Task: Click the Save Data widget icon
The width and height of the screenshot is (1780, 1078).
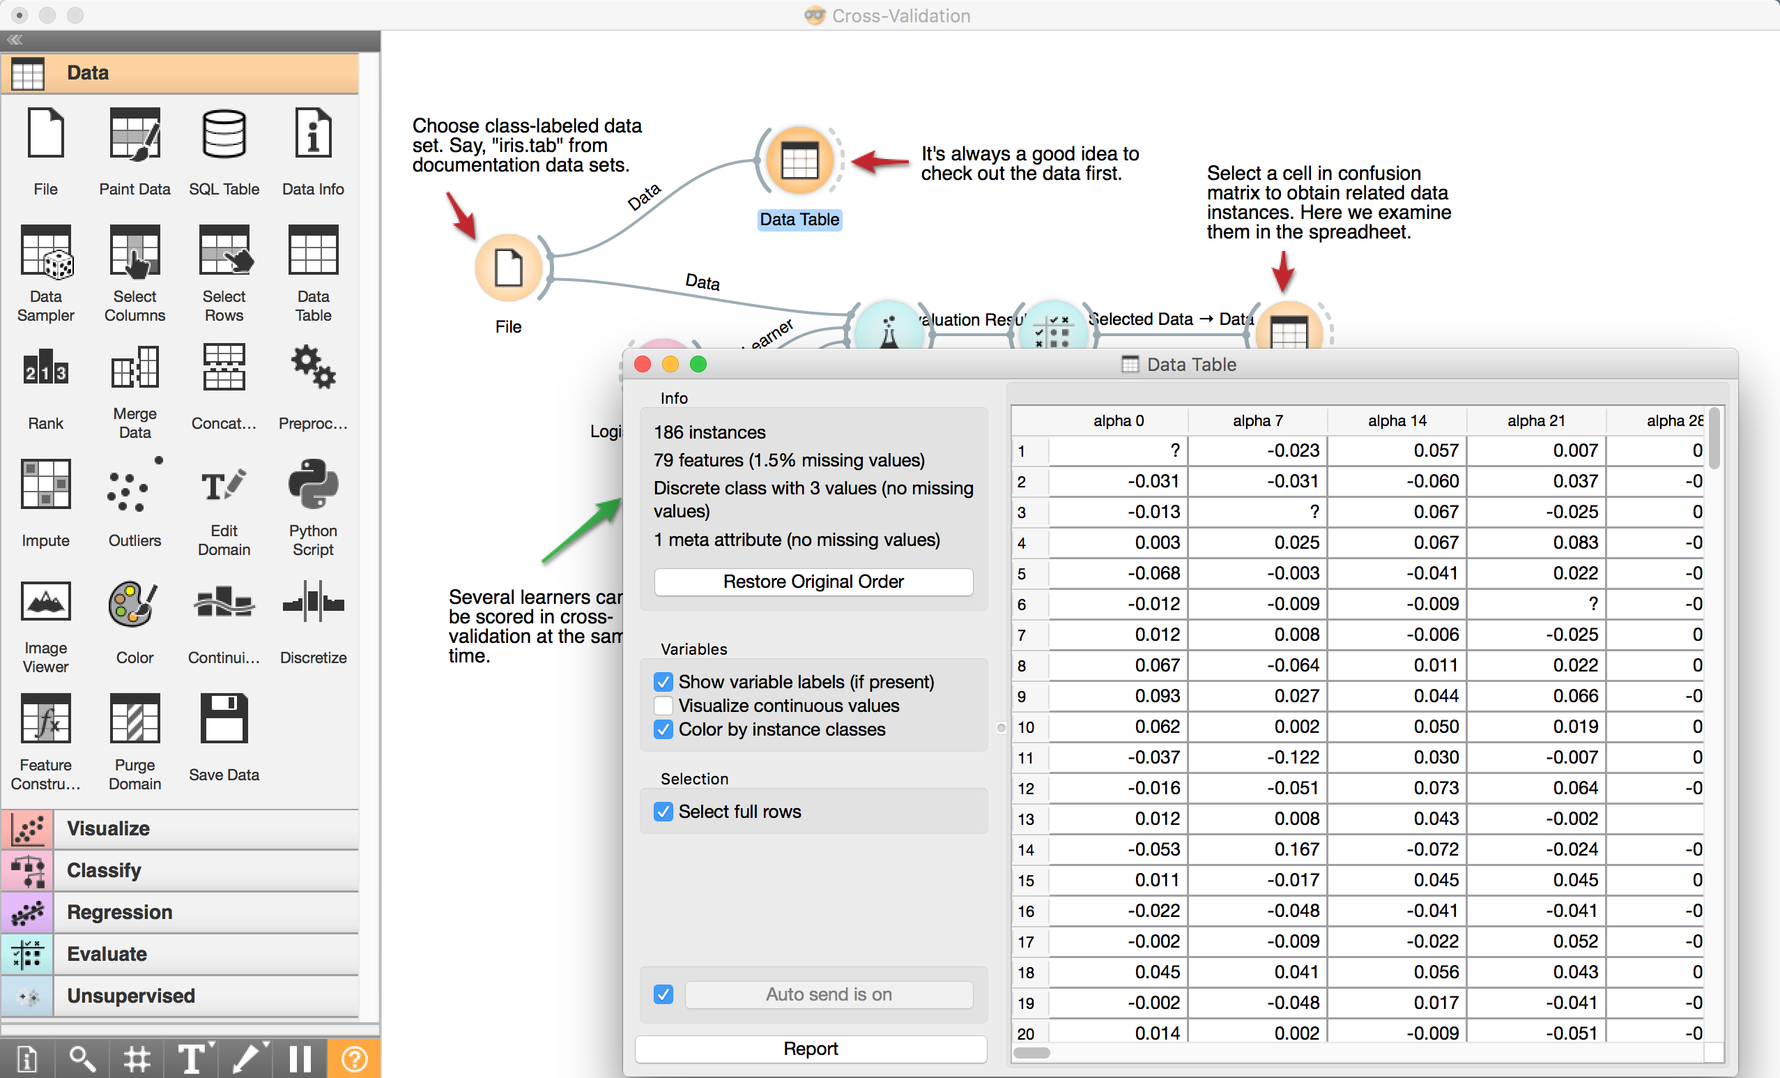Action: [224, 719]
